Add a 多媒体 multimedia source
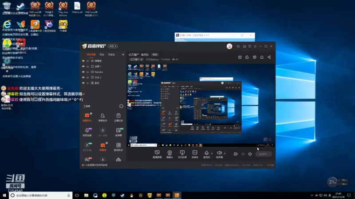355x199 pixels. click(x=195, y=154)
